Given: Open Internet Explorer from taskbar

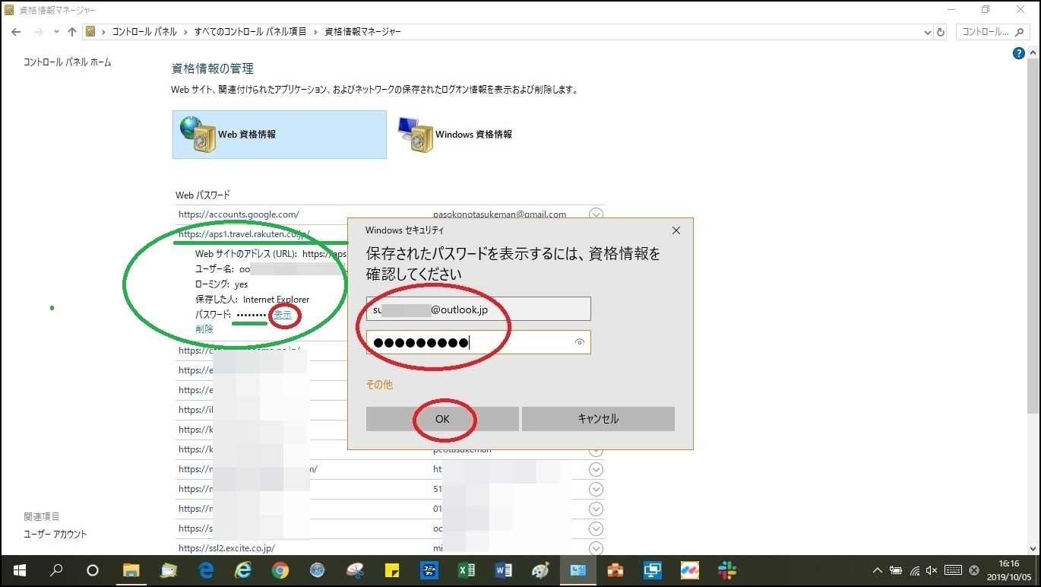Looking at the screenshot, I should coord(243,570).
